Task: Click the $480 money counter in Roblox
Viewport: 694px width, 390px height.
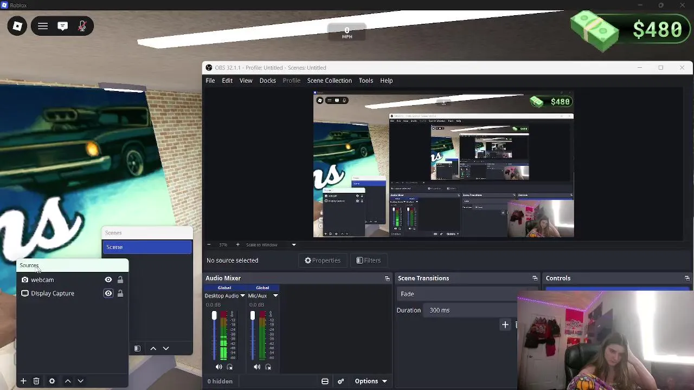Action: 657,29
